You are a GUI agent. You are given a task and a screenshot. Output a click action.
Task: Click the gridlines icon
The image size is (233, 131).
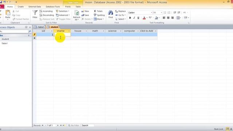[178, 18]
